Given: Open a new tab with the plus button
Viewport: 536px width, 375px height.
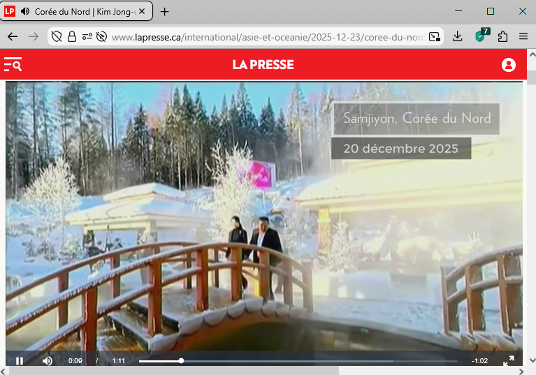Looking at the screenshot, I should pyautogui.click(x=165, y=12).
